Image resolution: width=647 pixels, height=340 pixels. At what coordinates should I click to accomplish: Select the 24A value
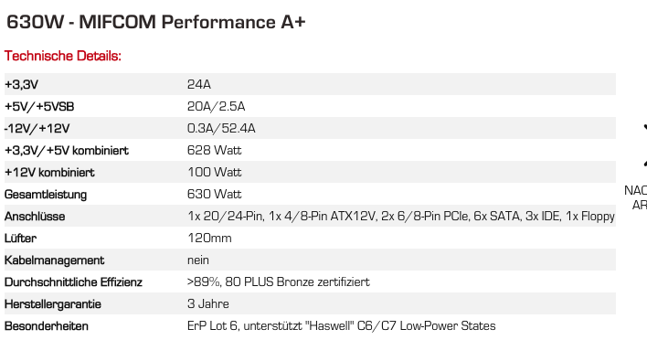tap(199, 85)
